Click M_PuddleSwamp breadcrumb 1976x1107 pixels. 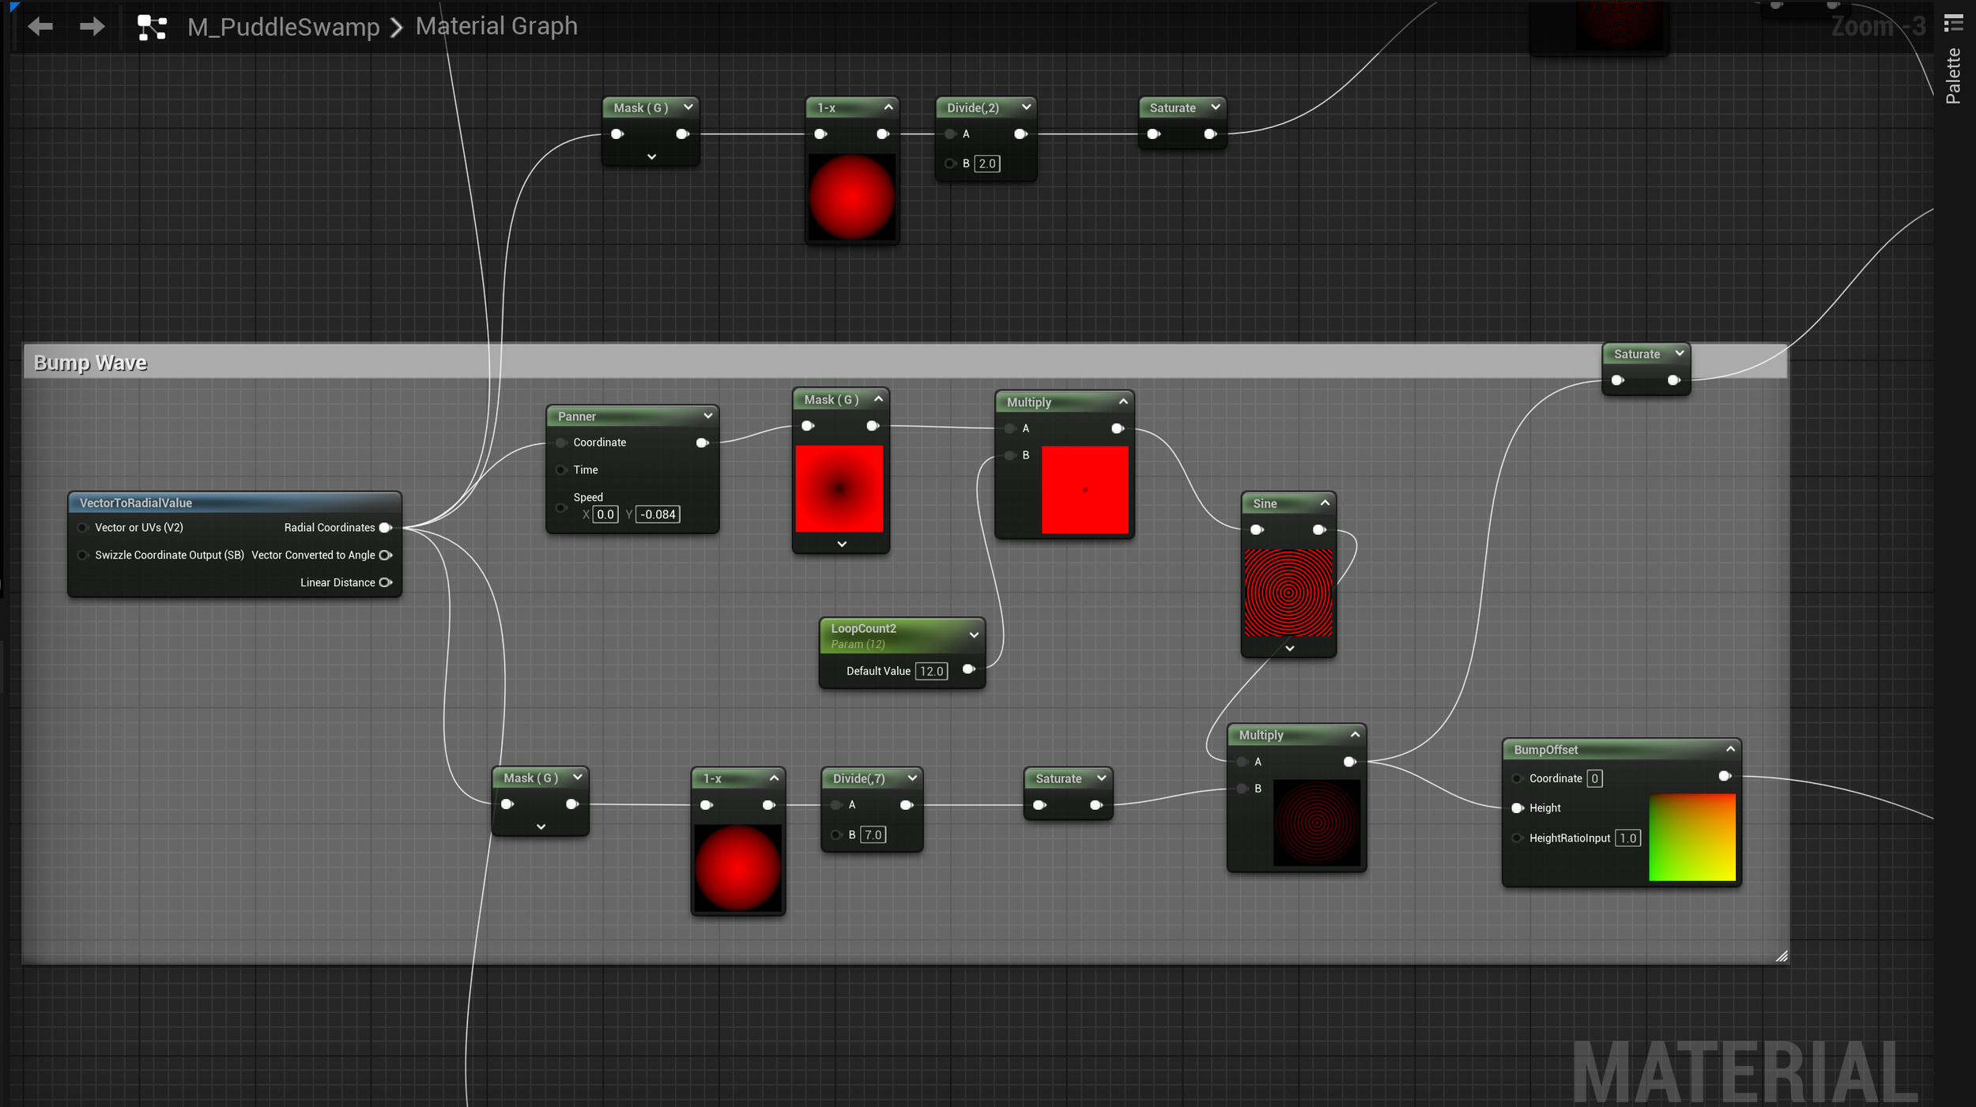tap(283, 27)
